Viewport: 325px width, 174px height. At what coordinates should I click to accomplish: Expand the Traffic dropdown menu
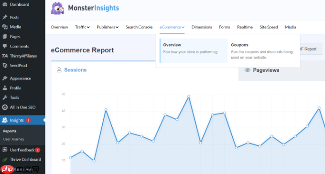pyautogui.click(x=82, y=27)
